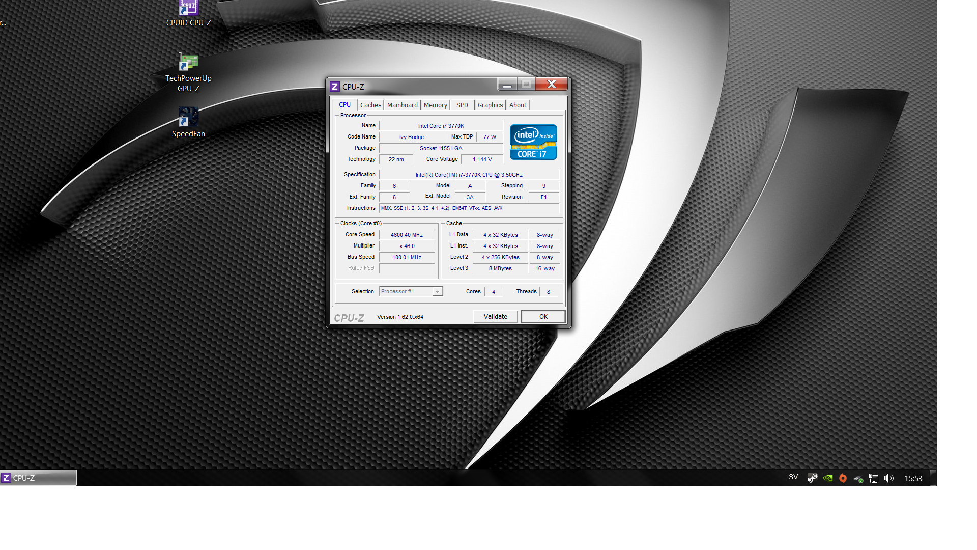Image resolution: width=977 pixels, height=550 pixels.
Task: Click the Specification field 'i7-3770K CPU @ 3.50GHz'
Action: [469, 175]
